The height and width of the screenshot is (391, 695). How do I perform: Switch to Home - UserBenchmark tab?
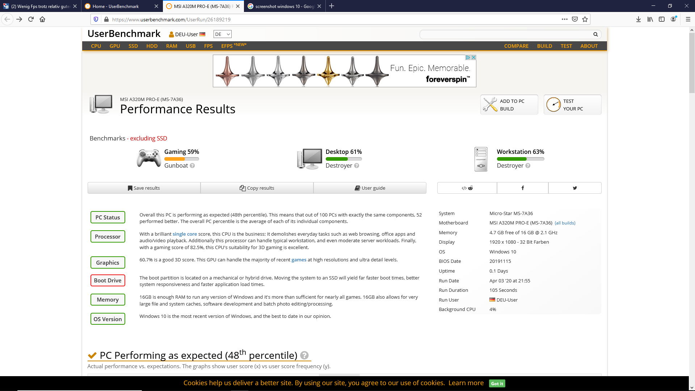(116, 6)
